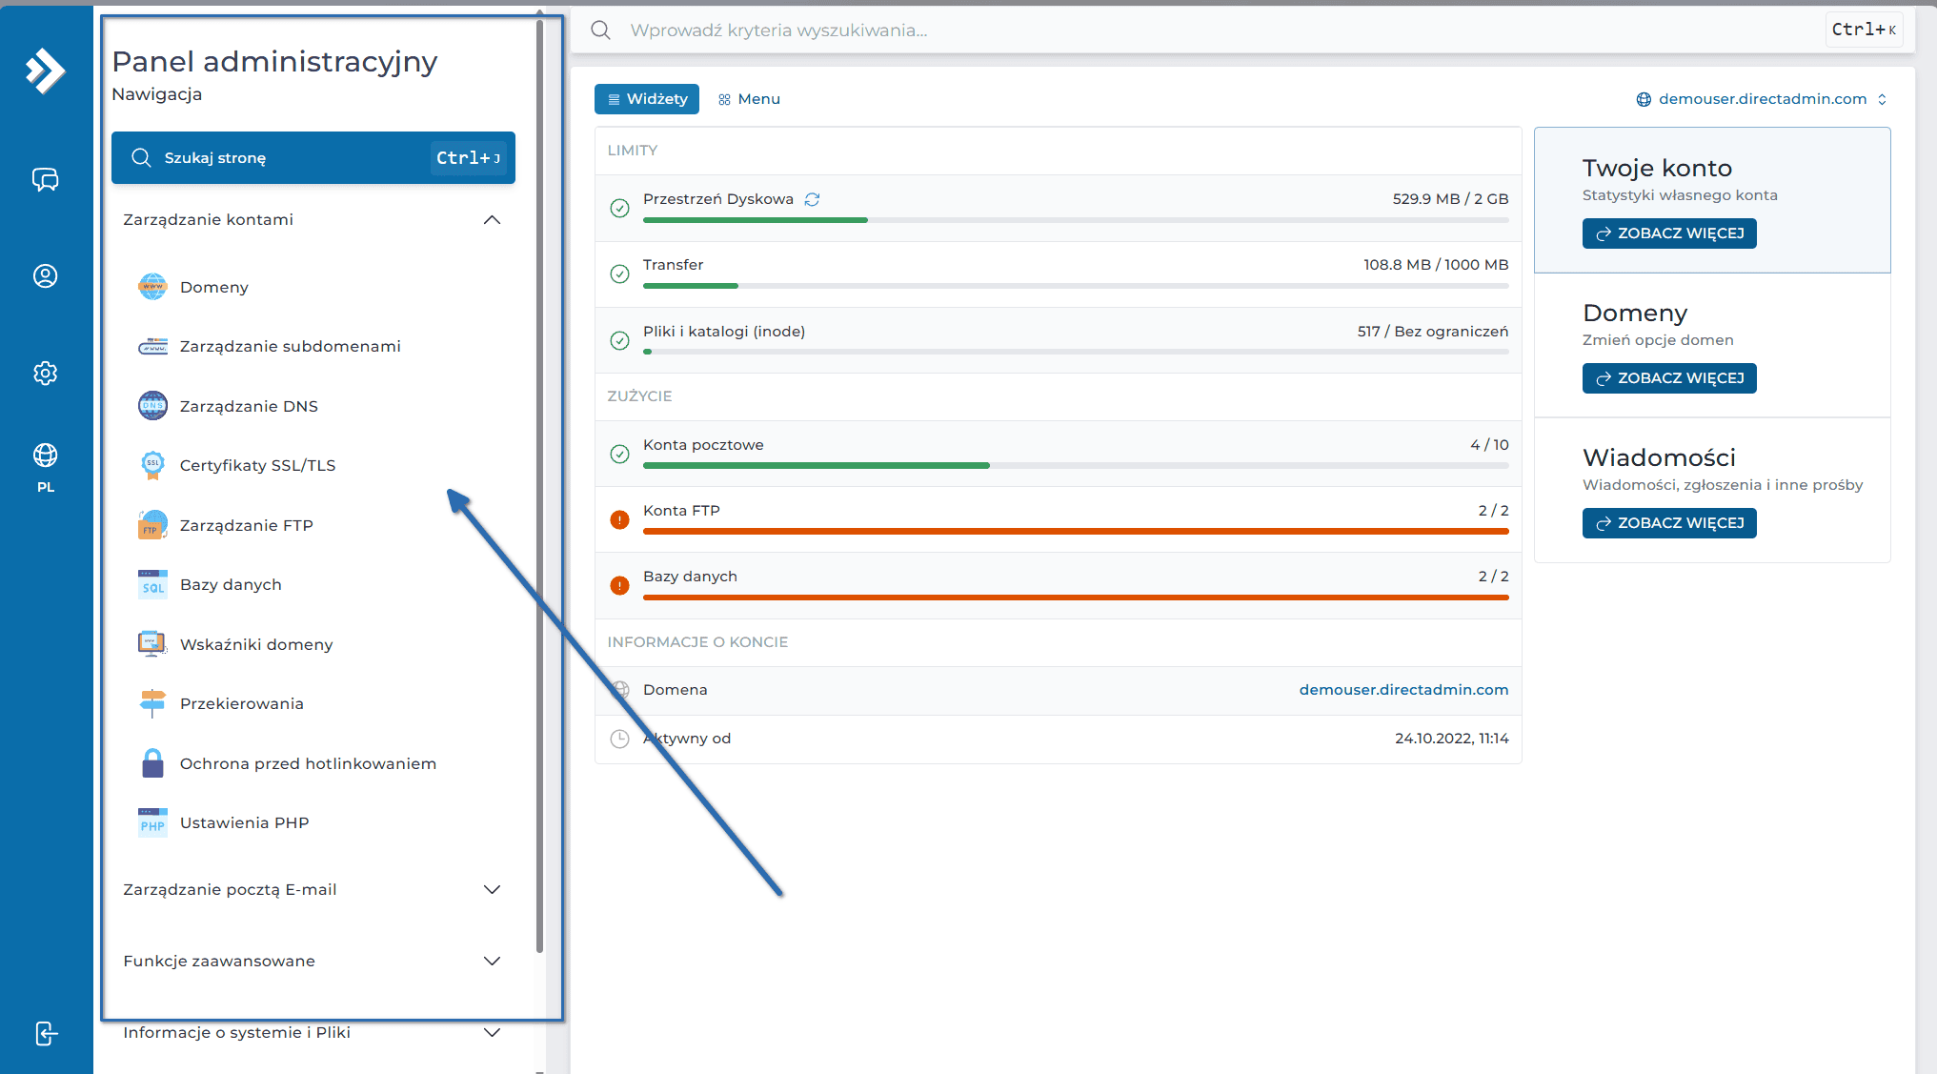Click ZOBACZ WIĘCEJ under Twoje konto
This screenshot has width=1937, height=1074.
1669,233
